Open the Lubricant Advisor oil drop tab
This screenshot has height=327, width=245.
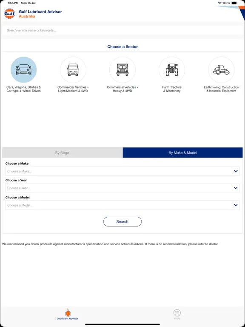click(x=68, y=315)
